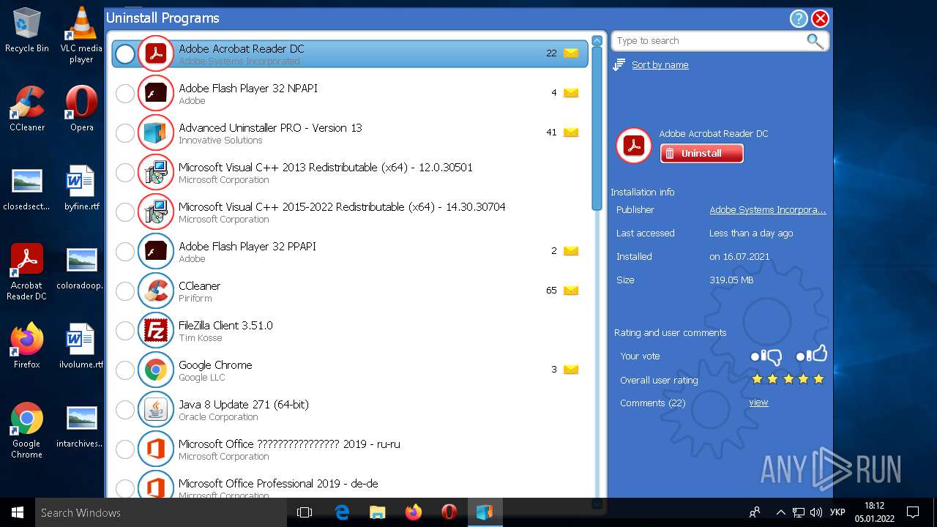937x527 pixels.
Task: Click the Java 8 Update 271 icon
Action: (x=155, y=409)
